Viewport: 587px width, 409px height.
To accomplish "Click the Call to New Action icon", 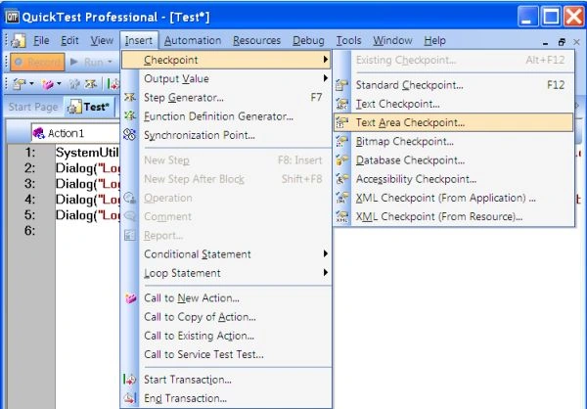I will coord(130,298).
